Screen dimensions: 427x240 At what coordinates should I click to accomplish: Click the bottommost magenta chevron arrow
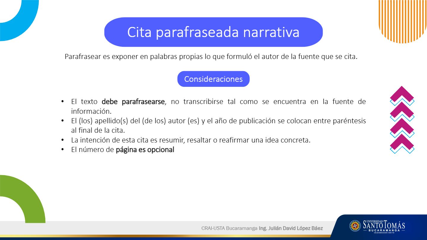(x=402, y=142)
